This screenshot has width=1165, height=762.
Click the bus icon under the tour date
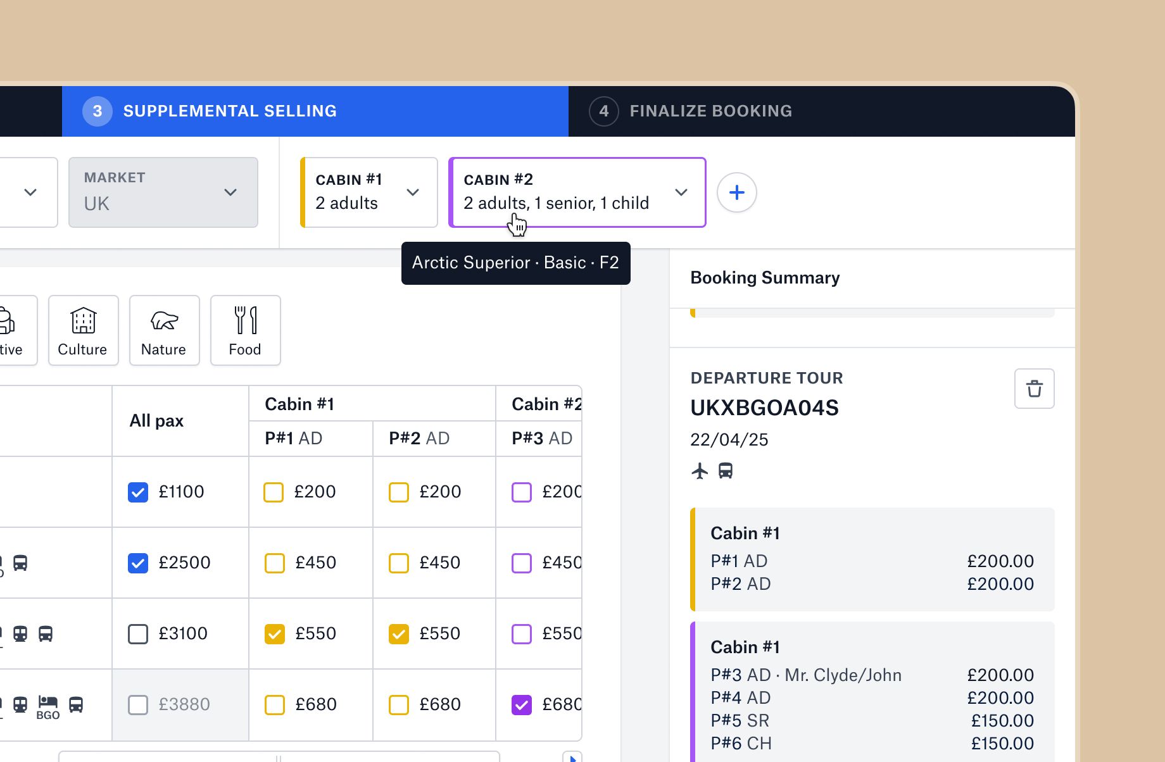[x=726, y=471]
